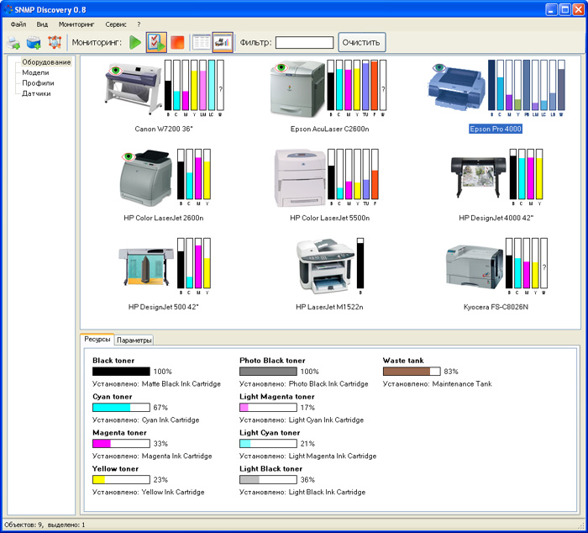Screen dimensions: 588x533
Task: Click the Light Cyan toner 21% bar
Action: (268, 443)
